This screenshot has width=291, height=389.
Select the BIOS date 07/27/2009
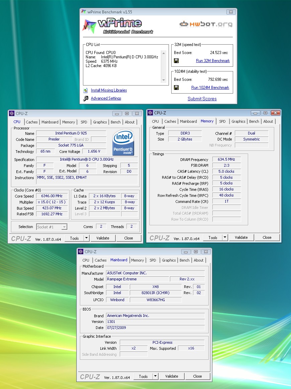155,328
